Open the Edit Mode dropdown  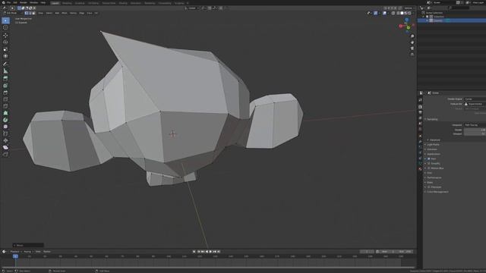click(12, 13)
